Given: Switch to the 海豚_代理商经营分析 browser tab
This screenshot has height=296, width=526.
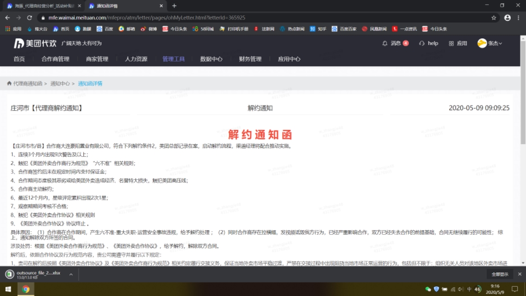Looking at the screenshot, I should pos(42,7).
